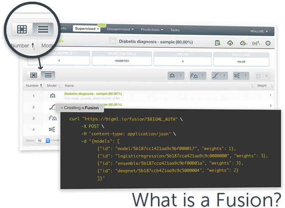Click the clipboard download icon in title bar
Image resolution: width=285 pixels, height=208 pixels.
(218, 43)
